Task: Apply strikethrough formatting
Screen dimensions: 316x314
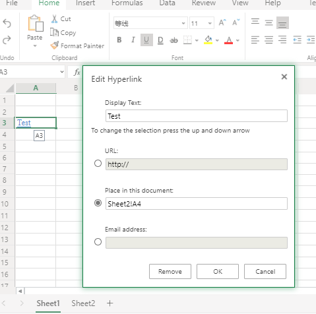Action: click(x=174, y=40)
